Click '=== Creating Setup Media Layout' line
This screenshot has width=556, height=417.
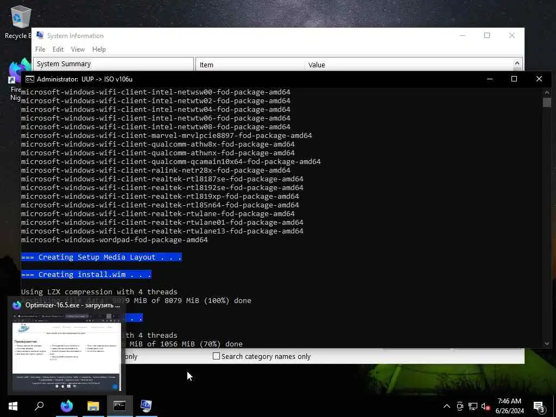(102, 257)
